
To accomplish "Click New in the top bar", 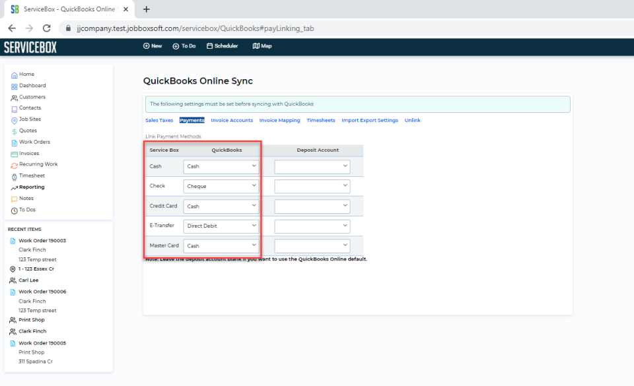I will tap(153, 46).
